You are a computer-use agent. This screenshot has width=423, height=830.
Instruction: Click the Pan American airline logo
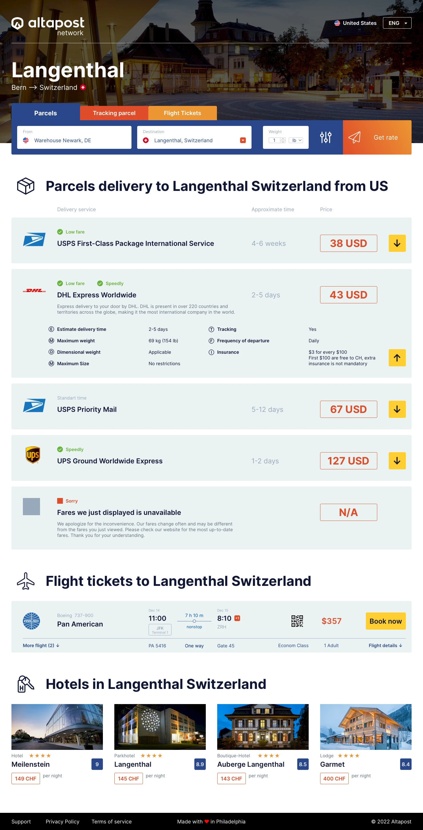pyautogui.click(x=31, y=621)
